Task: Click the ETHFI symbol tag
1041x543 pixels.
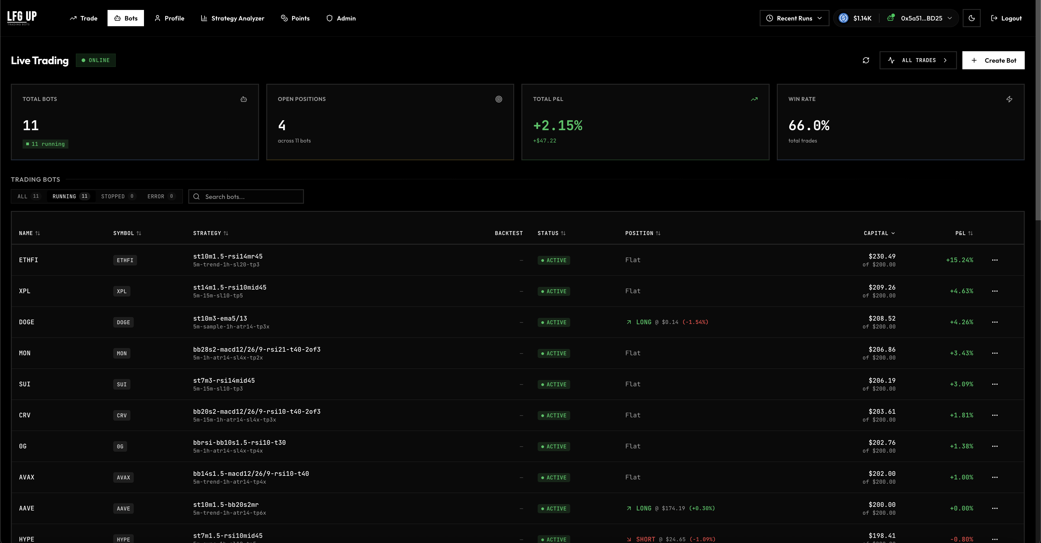Action: pos(125,260)
